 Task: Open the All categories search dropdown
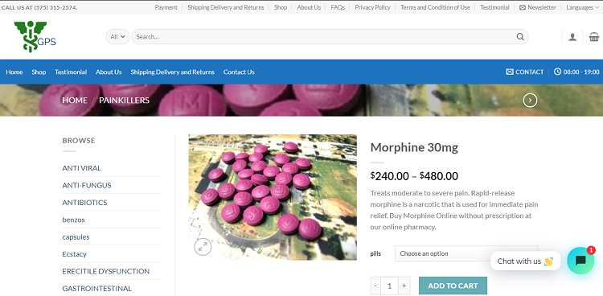click(117, 36)
